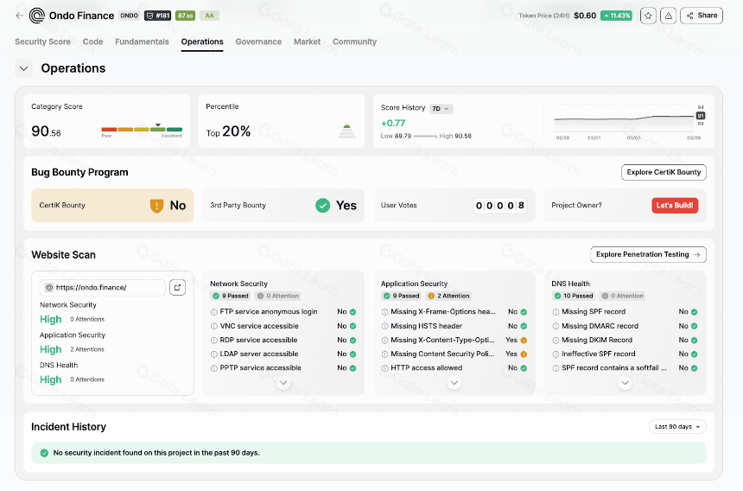
Task: Click the AA rating badge
Action: 209,16
